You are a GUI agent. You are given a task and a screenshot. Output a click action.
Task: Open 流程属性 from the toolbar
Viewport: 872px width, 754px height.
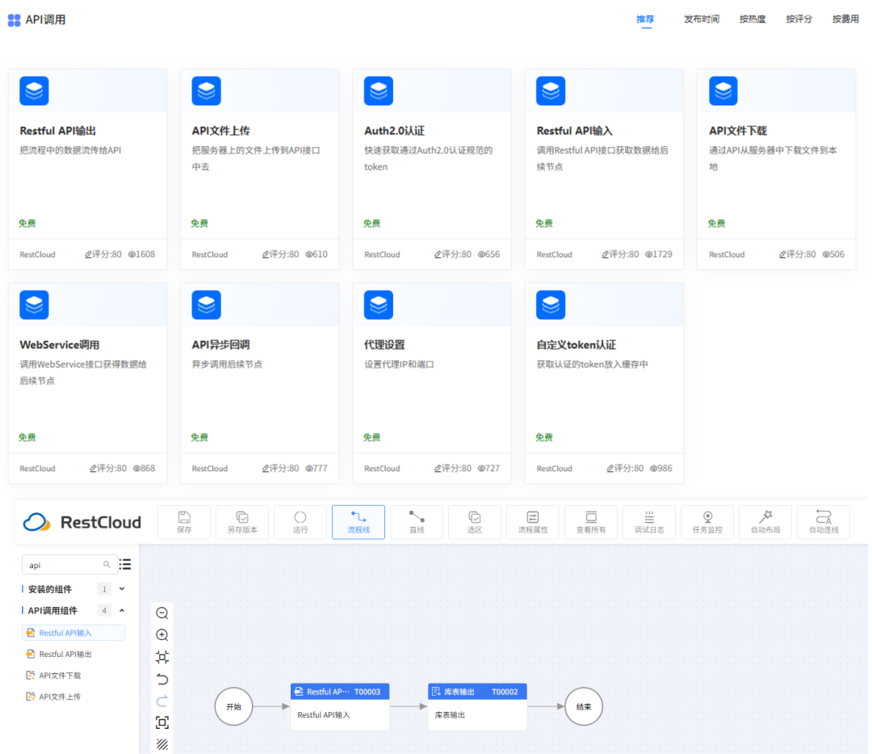click(x=533, y=522)
